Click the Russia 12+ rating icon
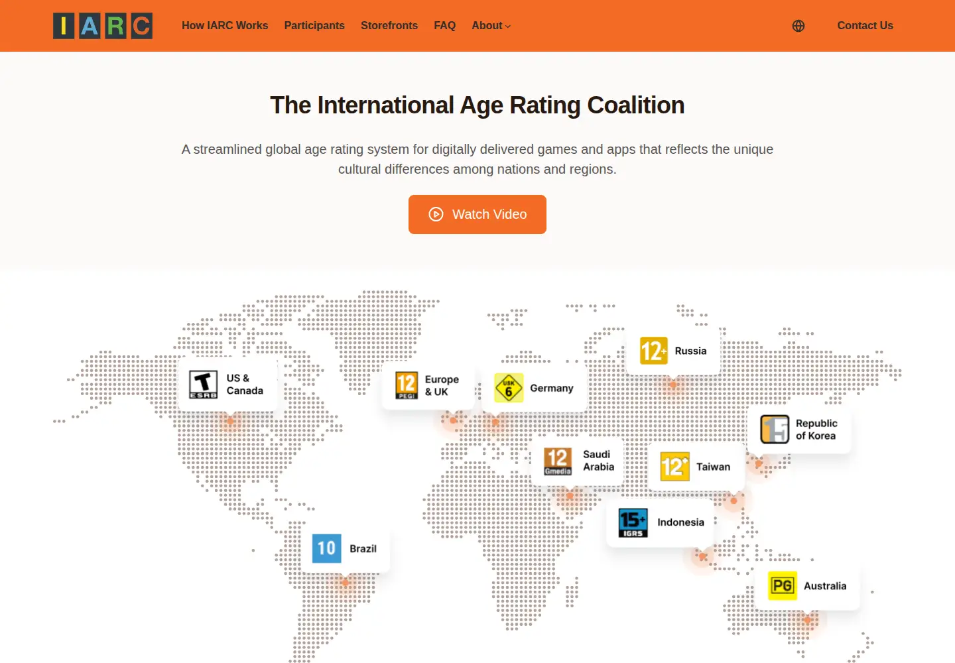This screenshot has width=955, height=663. point(653,351)
